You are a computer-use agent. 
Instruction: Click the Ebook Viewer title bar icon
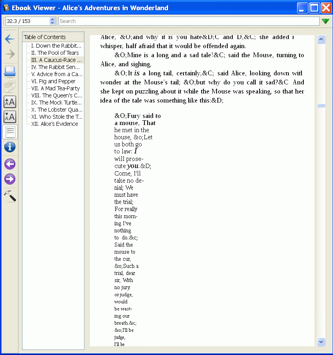pos(6,8)
